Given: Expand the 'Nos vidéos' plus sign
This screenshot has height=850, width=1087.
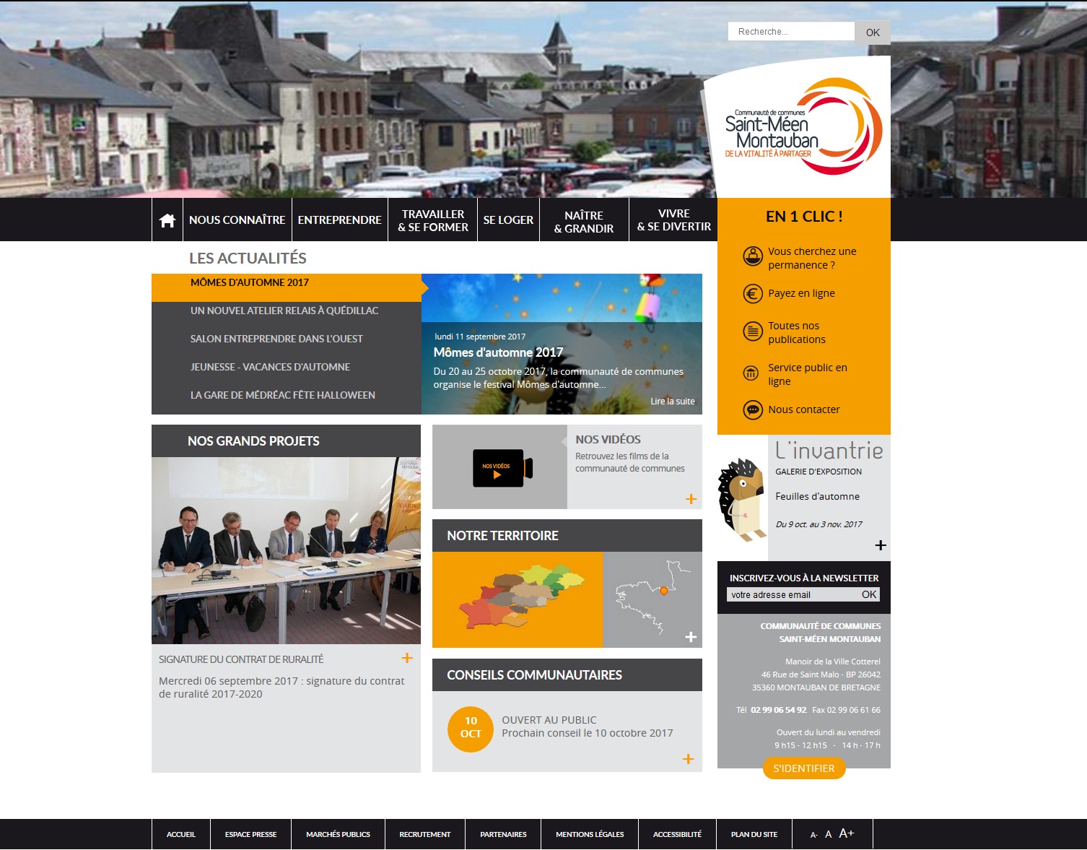Looking at the screenshot, I should [691, 499].
